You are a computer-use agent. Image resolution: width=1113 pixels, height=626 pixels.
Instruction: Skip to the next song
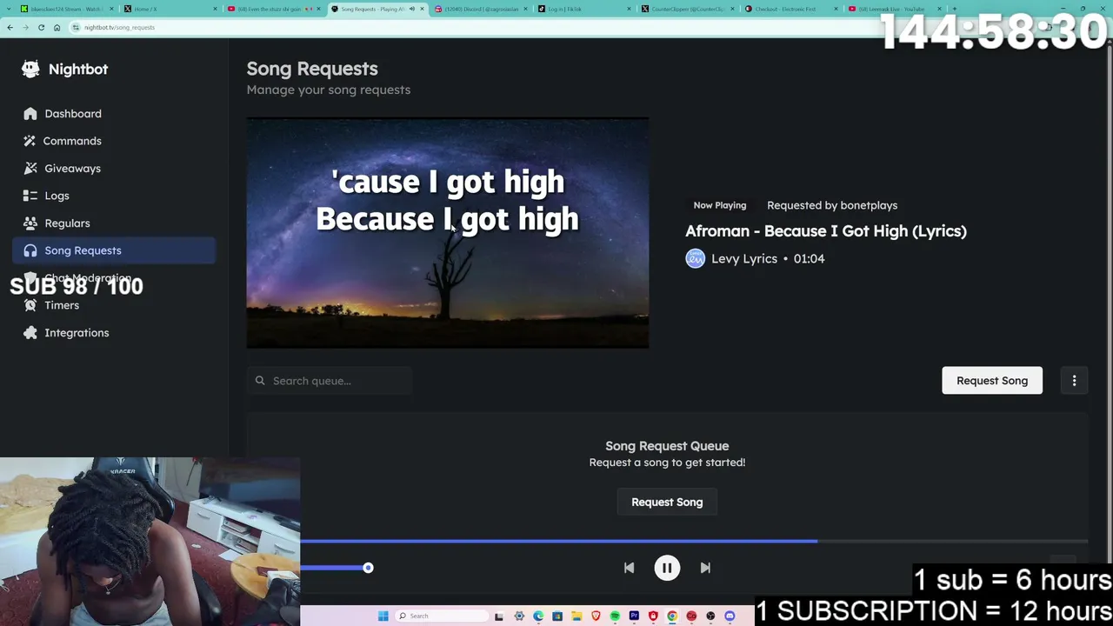tap(705, 568)
